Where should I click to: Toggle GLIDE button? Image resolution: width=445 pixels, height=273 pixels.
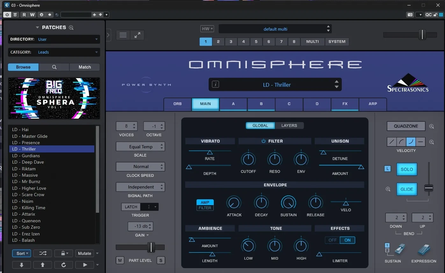tap(406, 189)
